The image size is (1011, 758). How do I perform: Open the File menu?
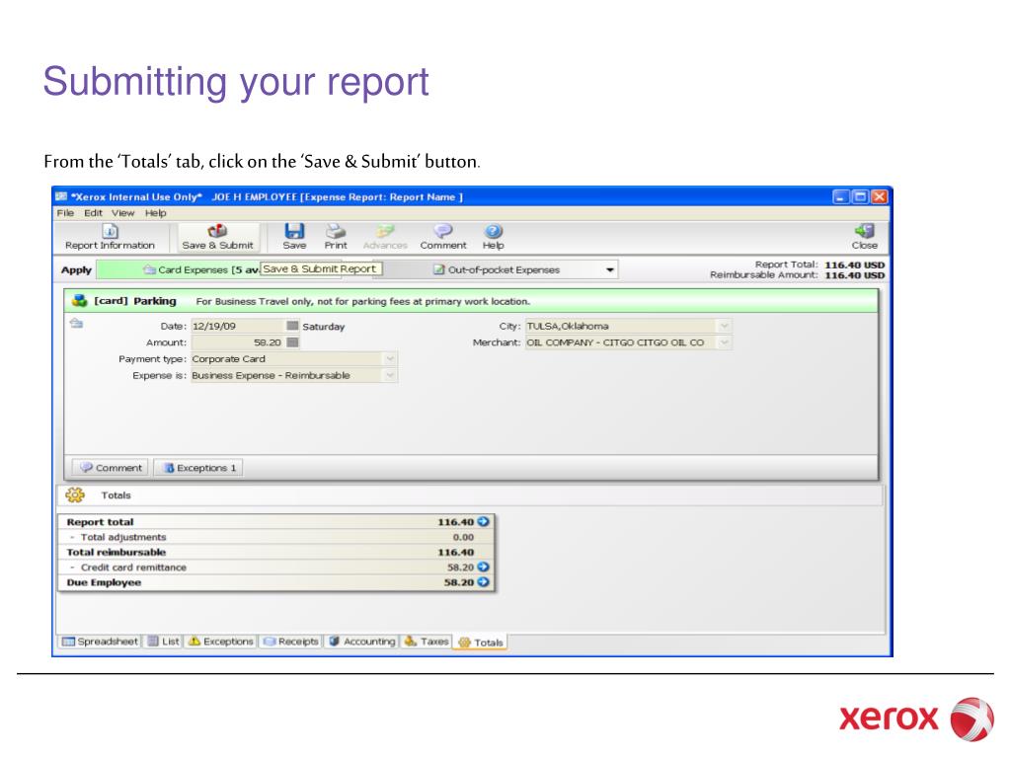pyautogui.click(x=65, y=213)
